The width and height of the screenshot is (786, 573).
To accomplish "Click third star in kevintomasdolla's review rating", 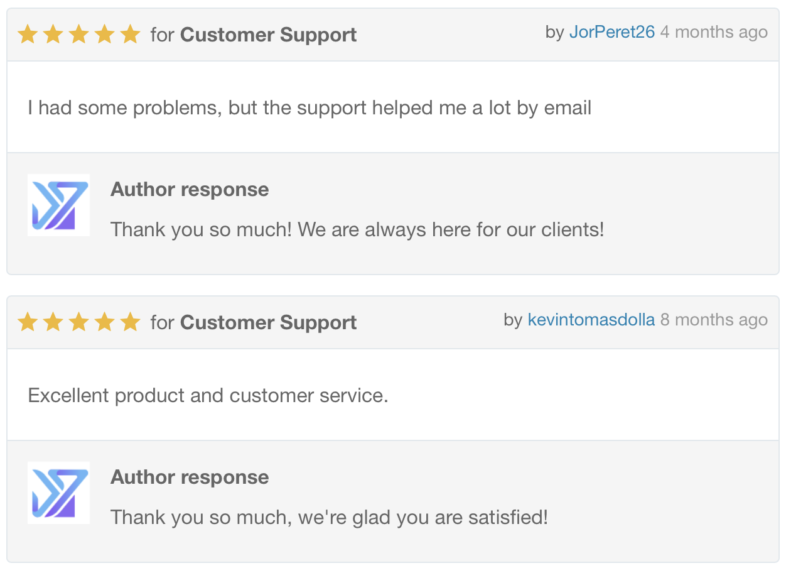I will tap(79, 322).
